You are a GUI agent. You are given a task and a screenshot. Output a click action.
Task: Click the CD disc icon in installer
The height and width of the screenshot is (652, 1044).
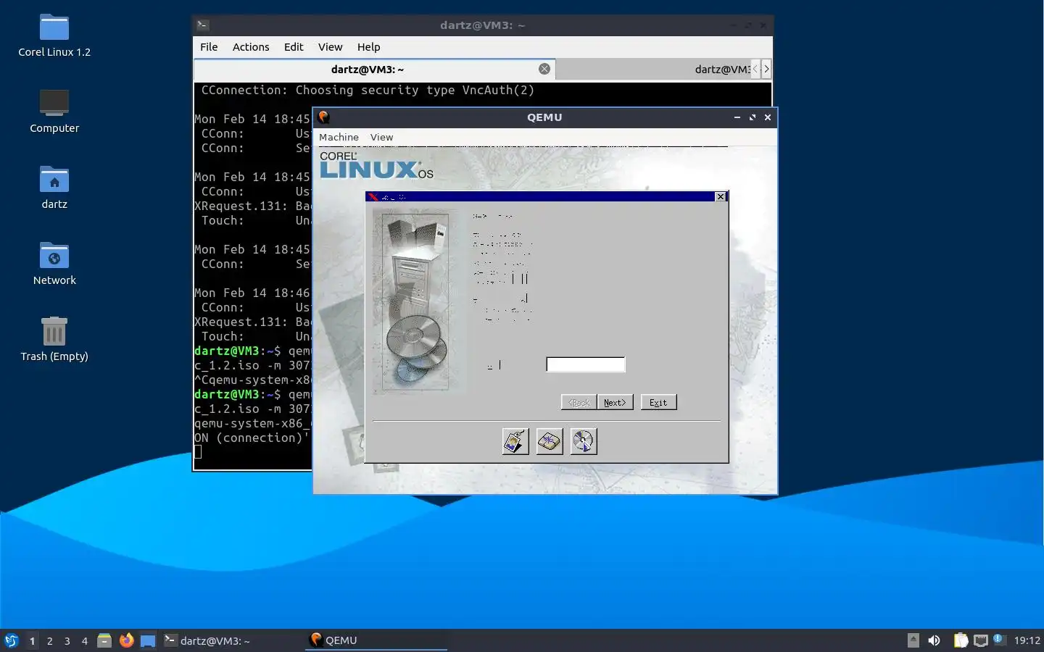584,441
